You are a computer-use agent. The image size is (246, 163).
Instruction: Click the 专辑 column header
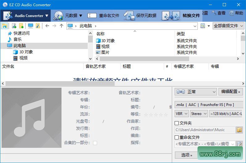point(215,66)
